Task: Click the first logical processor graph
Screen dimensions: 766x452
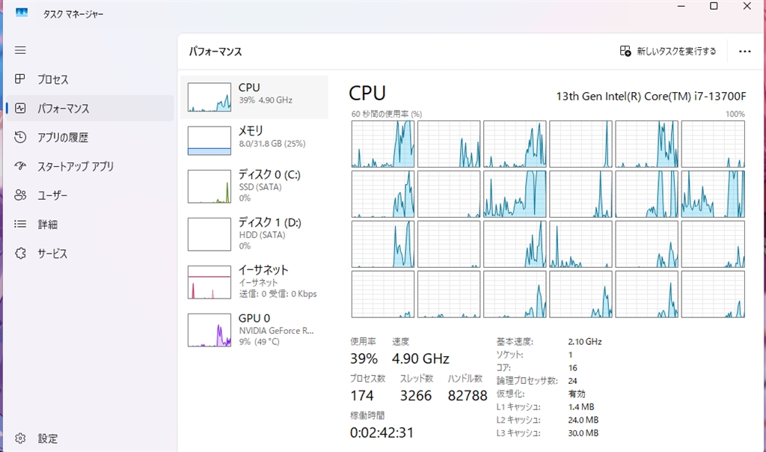Action: click(382, 144)
